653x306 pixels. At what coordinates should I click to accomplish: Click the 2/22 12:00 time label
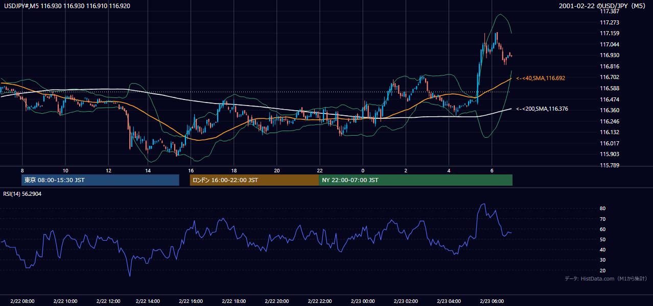tap(108, 301)
